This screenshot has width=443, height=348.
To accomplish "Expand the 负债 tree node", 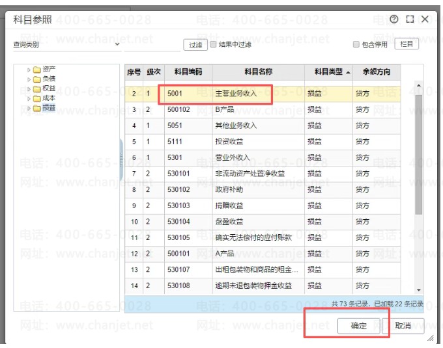I will point(29,79).
